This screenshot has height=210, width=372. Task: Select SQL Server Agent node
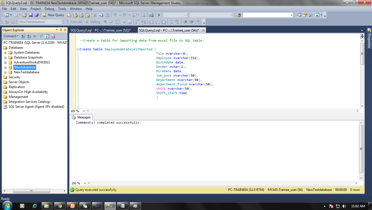coord(34,107)
